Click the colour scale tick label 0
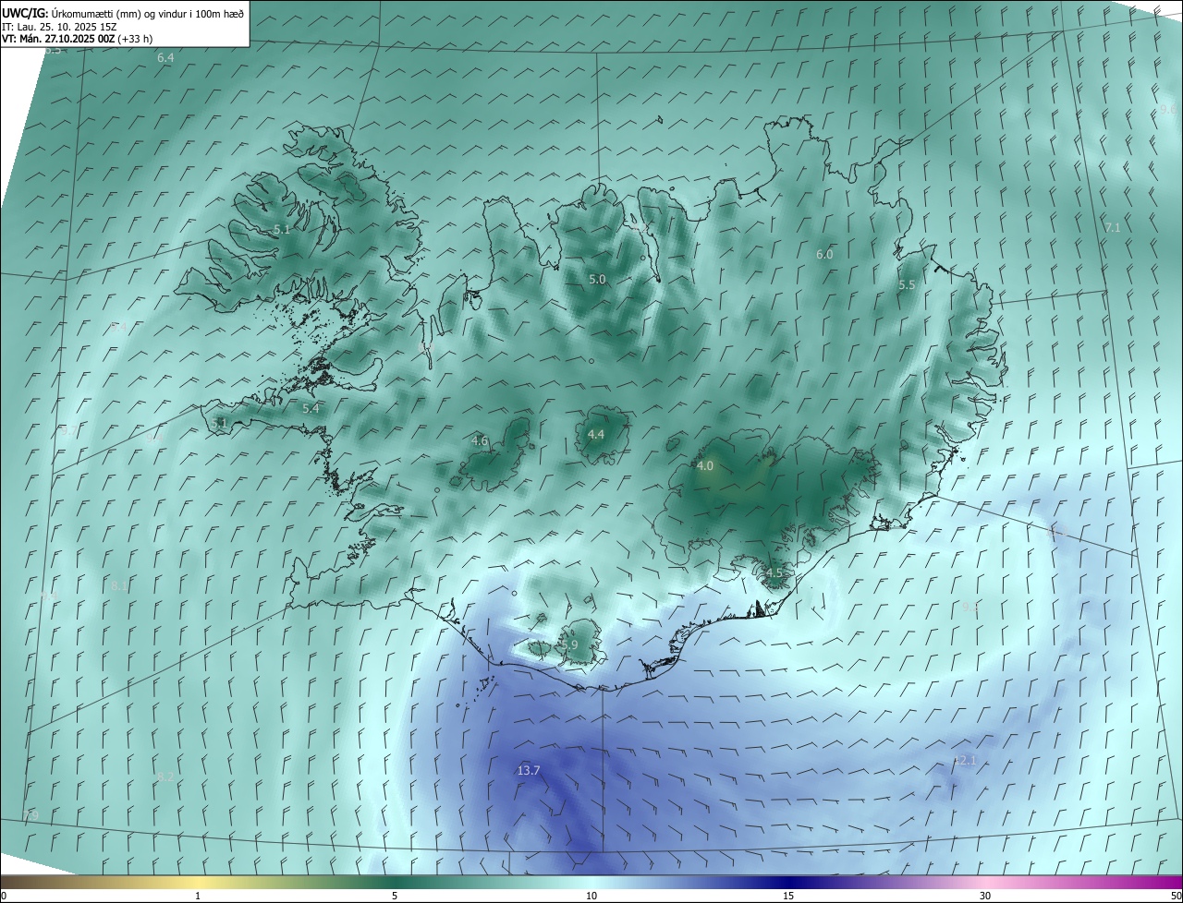The image size is (1183, 903). 3,896
